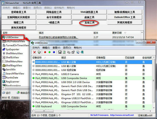Click the red dot toolbar icon
Image resolution: width=157 pixels, height=119 pixels.
pyautogui.click(x=46, y=52)
